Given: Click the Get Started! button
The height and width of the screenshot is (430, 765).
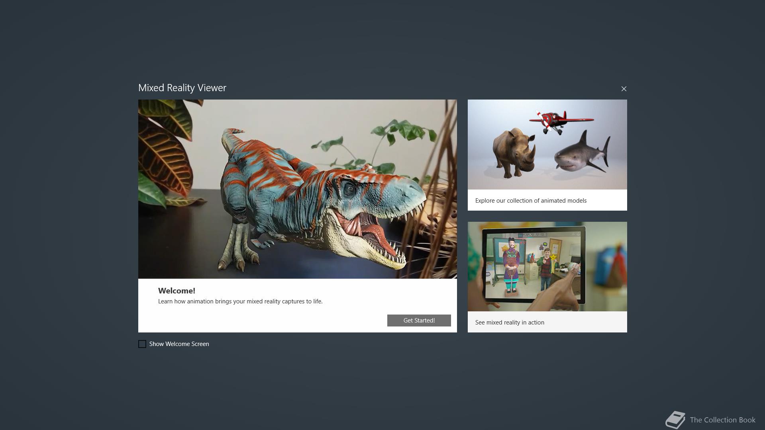Looking at the screenshot, I should [419, 321].
